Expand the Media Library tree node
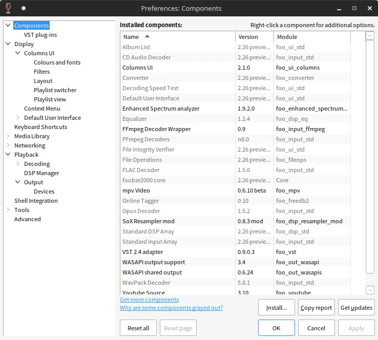Image resolution: width=378 pixels, height=340 pixels. pos(8,136)
